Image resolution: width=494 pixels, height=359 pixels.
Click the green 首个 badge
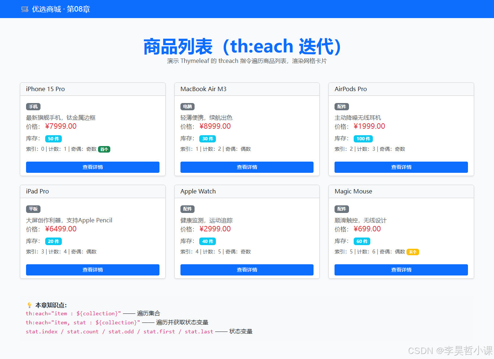click(104, 149)
